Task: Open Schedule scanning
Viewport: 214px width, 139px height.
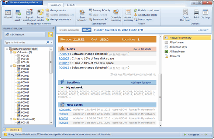Action: pyautogui.click(x=116, y=15)
